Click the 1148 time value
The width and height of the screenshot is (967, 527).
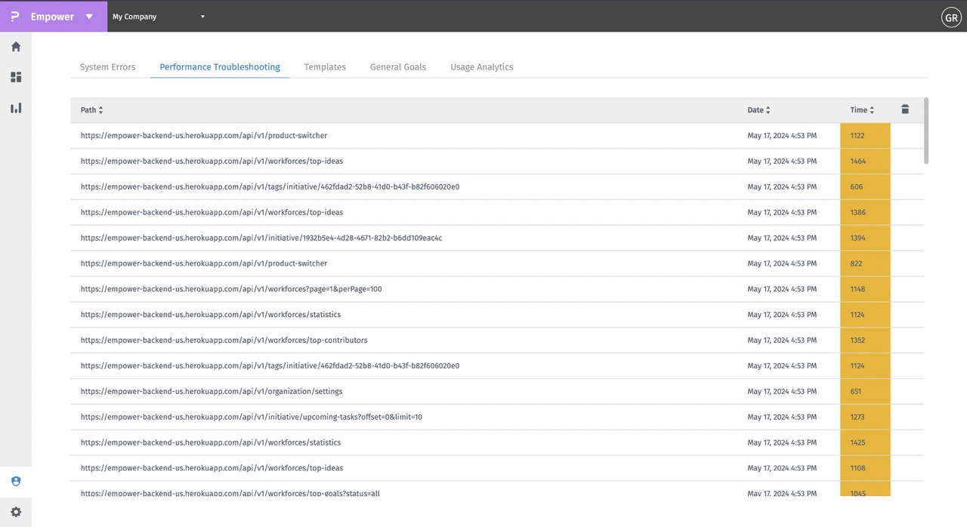tap(857, 290)
